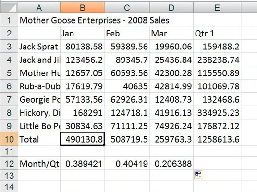257x192 pixels.
Task: Select column D header
Action: coord(171,8)
